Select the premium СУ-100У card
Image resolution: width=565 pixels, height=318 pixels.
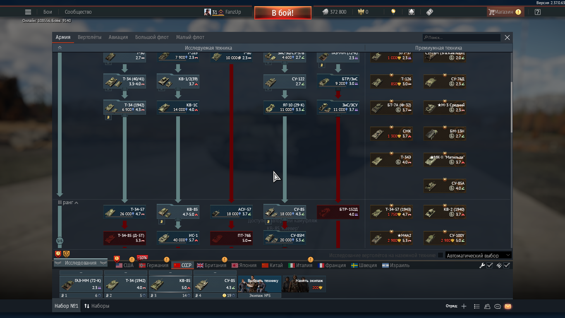click(x=445, y=238)
